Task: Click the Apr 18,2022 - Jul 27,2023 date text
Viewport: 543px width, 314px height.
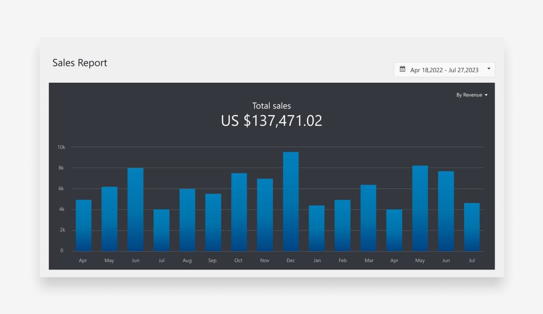Action: tap(444, 70)
